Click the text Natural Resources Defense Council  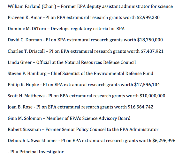point(100,62)
